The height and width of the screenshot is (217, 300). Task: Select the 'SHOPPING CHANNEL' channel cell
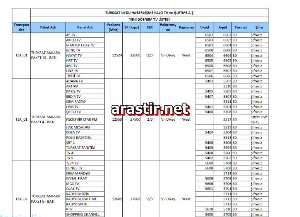pyautogui.click(x=85, y=214)
